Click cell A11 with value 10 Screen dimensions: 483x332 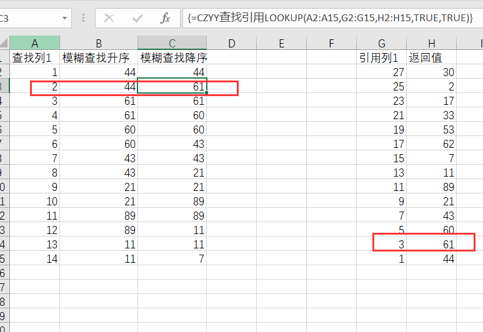(34, 200)
